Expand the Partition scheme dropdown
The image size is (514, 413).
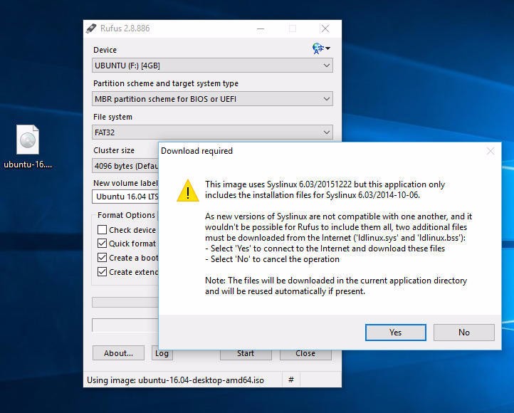pos(212,99)
